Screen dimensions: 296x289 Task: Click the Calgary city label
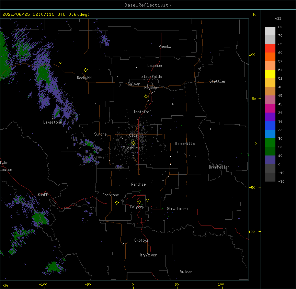(x=137, y=207)
